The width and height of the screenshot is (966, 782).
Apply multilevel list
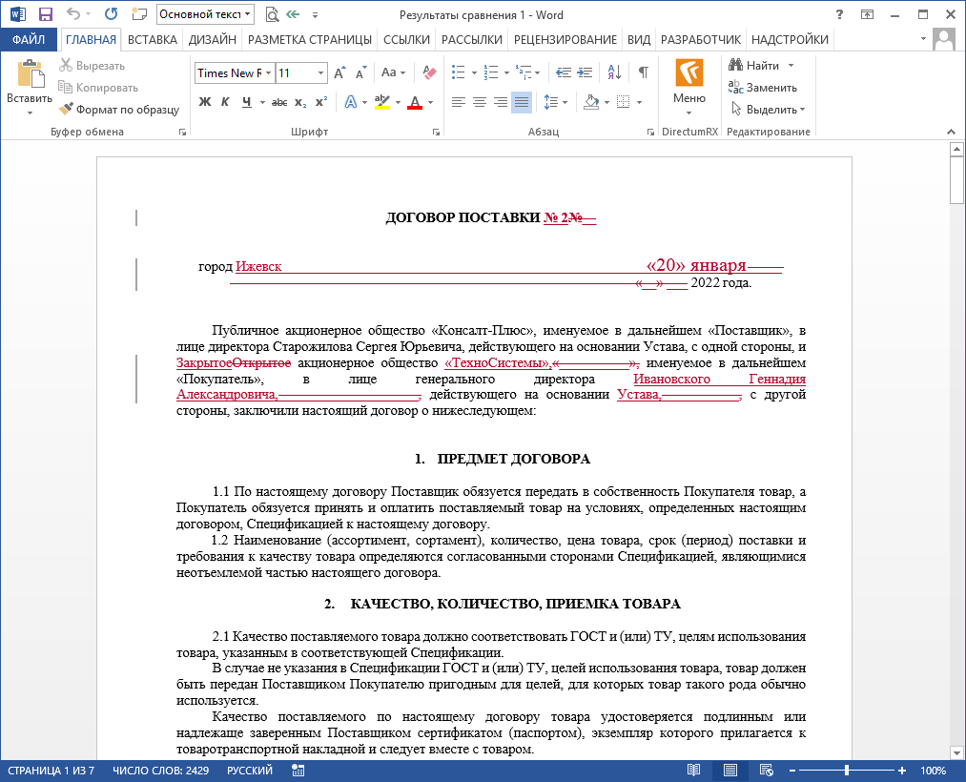524,72
